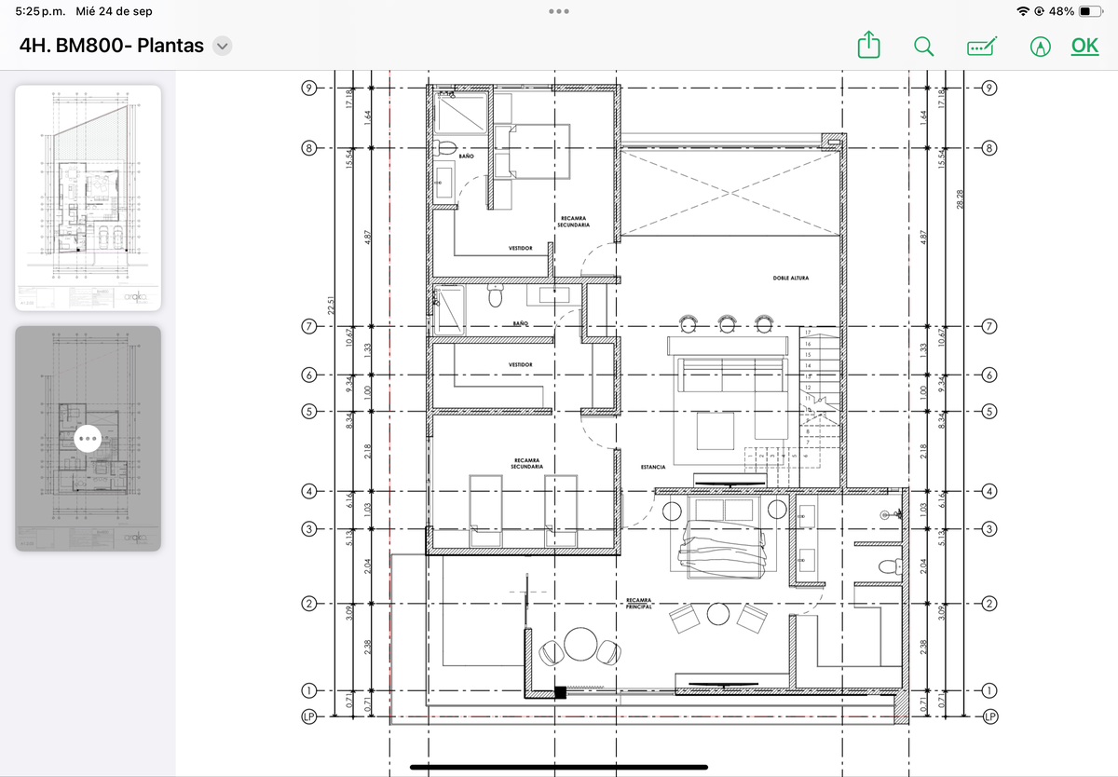Open the form fill tool icon

point(981,46)
